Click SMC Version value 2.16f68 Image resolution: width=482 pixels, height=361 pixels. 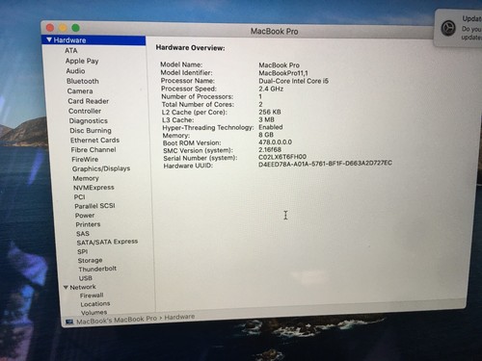tap(270, 149)
